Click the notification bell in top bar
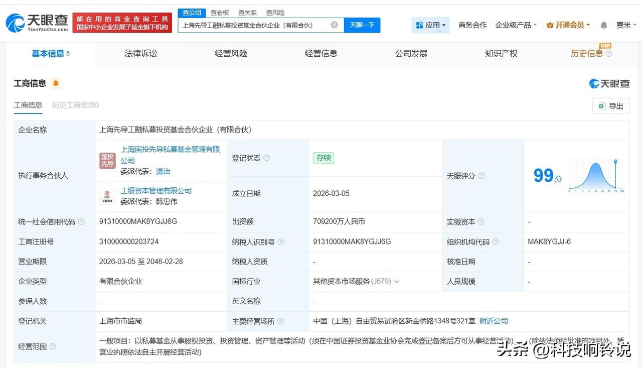642x368 pixels. click(x=603, y=25)
